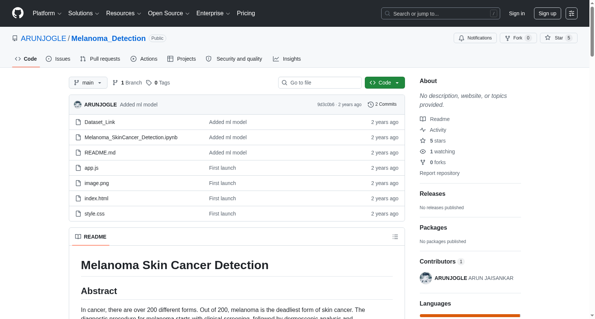Fork this repository

click(x=518, y=38)
